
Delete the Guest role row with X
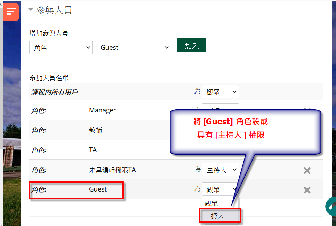coord(307,190)
